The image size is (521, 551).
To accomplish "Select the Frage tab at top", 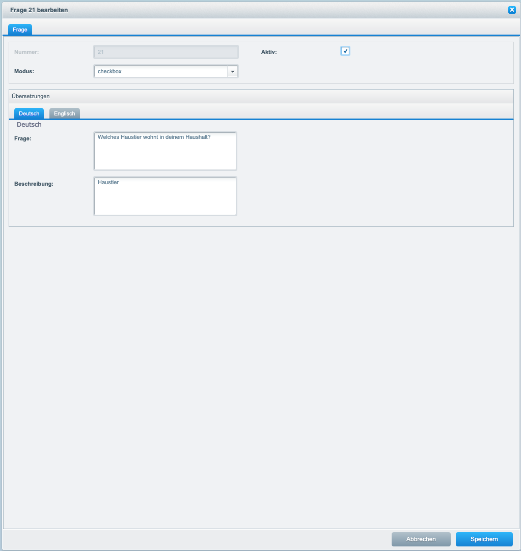I will (20, 30).
